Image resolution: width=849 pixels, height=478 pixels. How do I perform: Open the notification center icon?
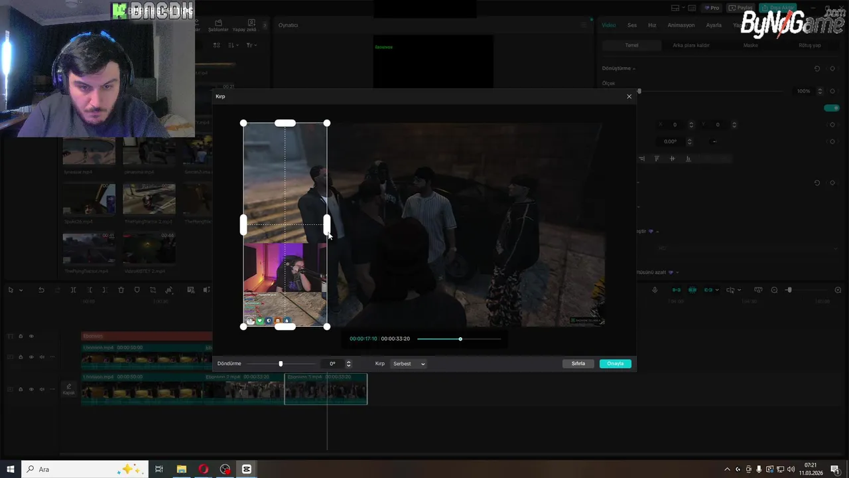click(x=835, y=469)
